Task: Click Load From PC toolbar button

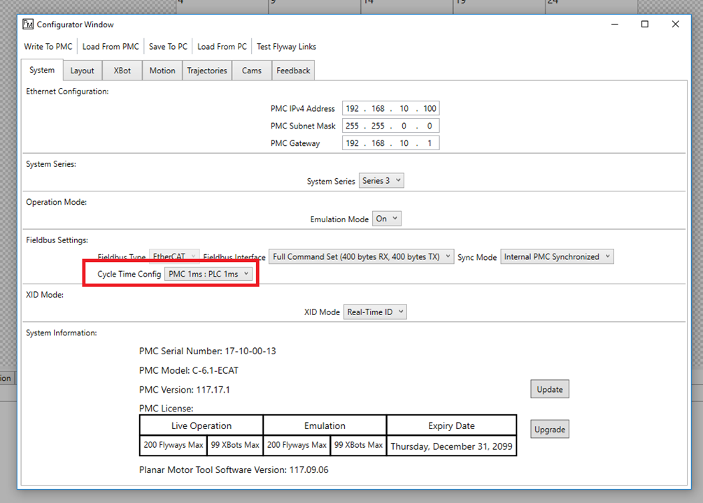Action: [222, 47]
